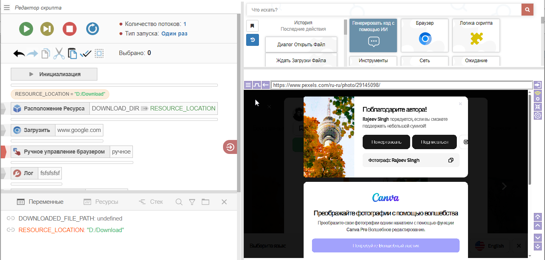Click the filter funnel icon in variables panel
This screenshot has height=260, width=545.
[192, 202]
